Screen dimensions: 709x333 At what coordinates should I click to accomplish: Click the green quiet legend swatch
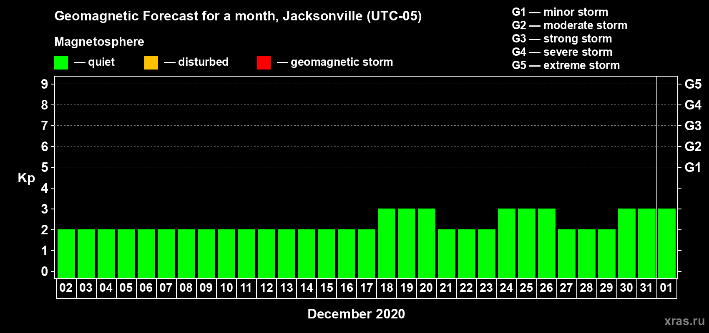61,63
